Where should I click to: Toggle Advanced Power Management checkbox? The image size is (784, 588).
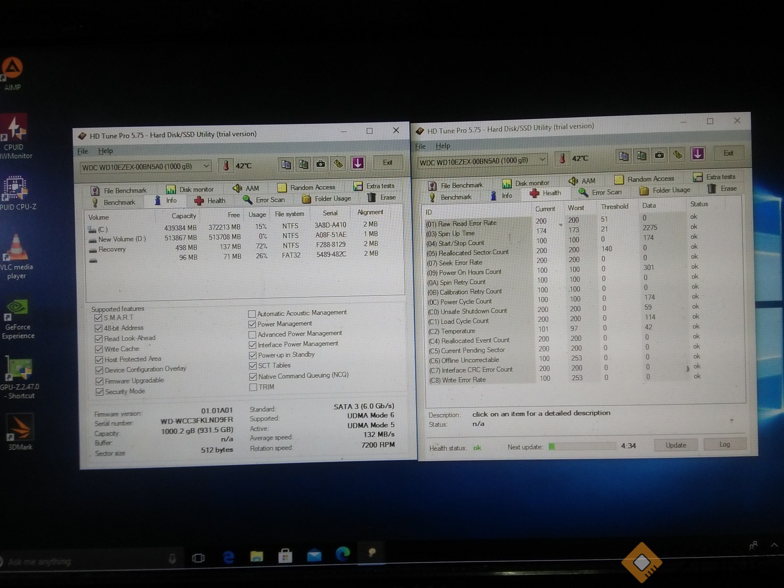[x=252, y=335]
